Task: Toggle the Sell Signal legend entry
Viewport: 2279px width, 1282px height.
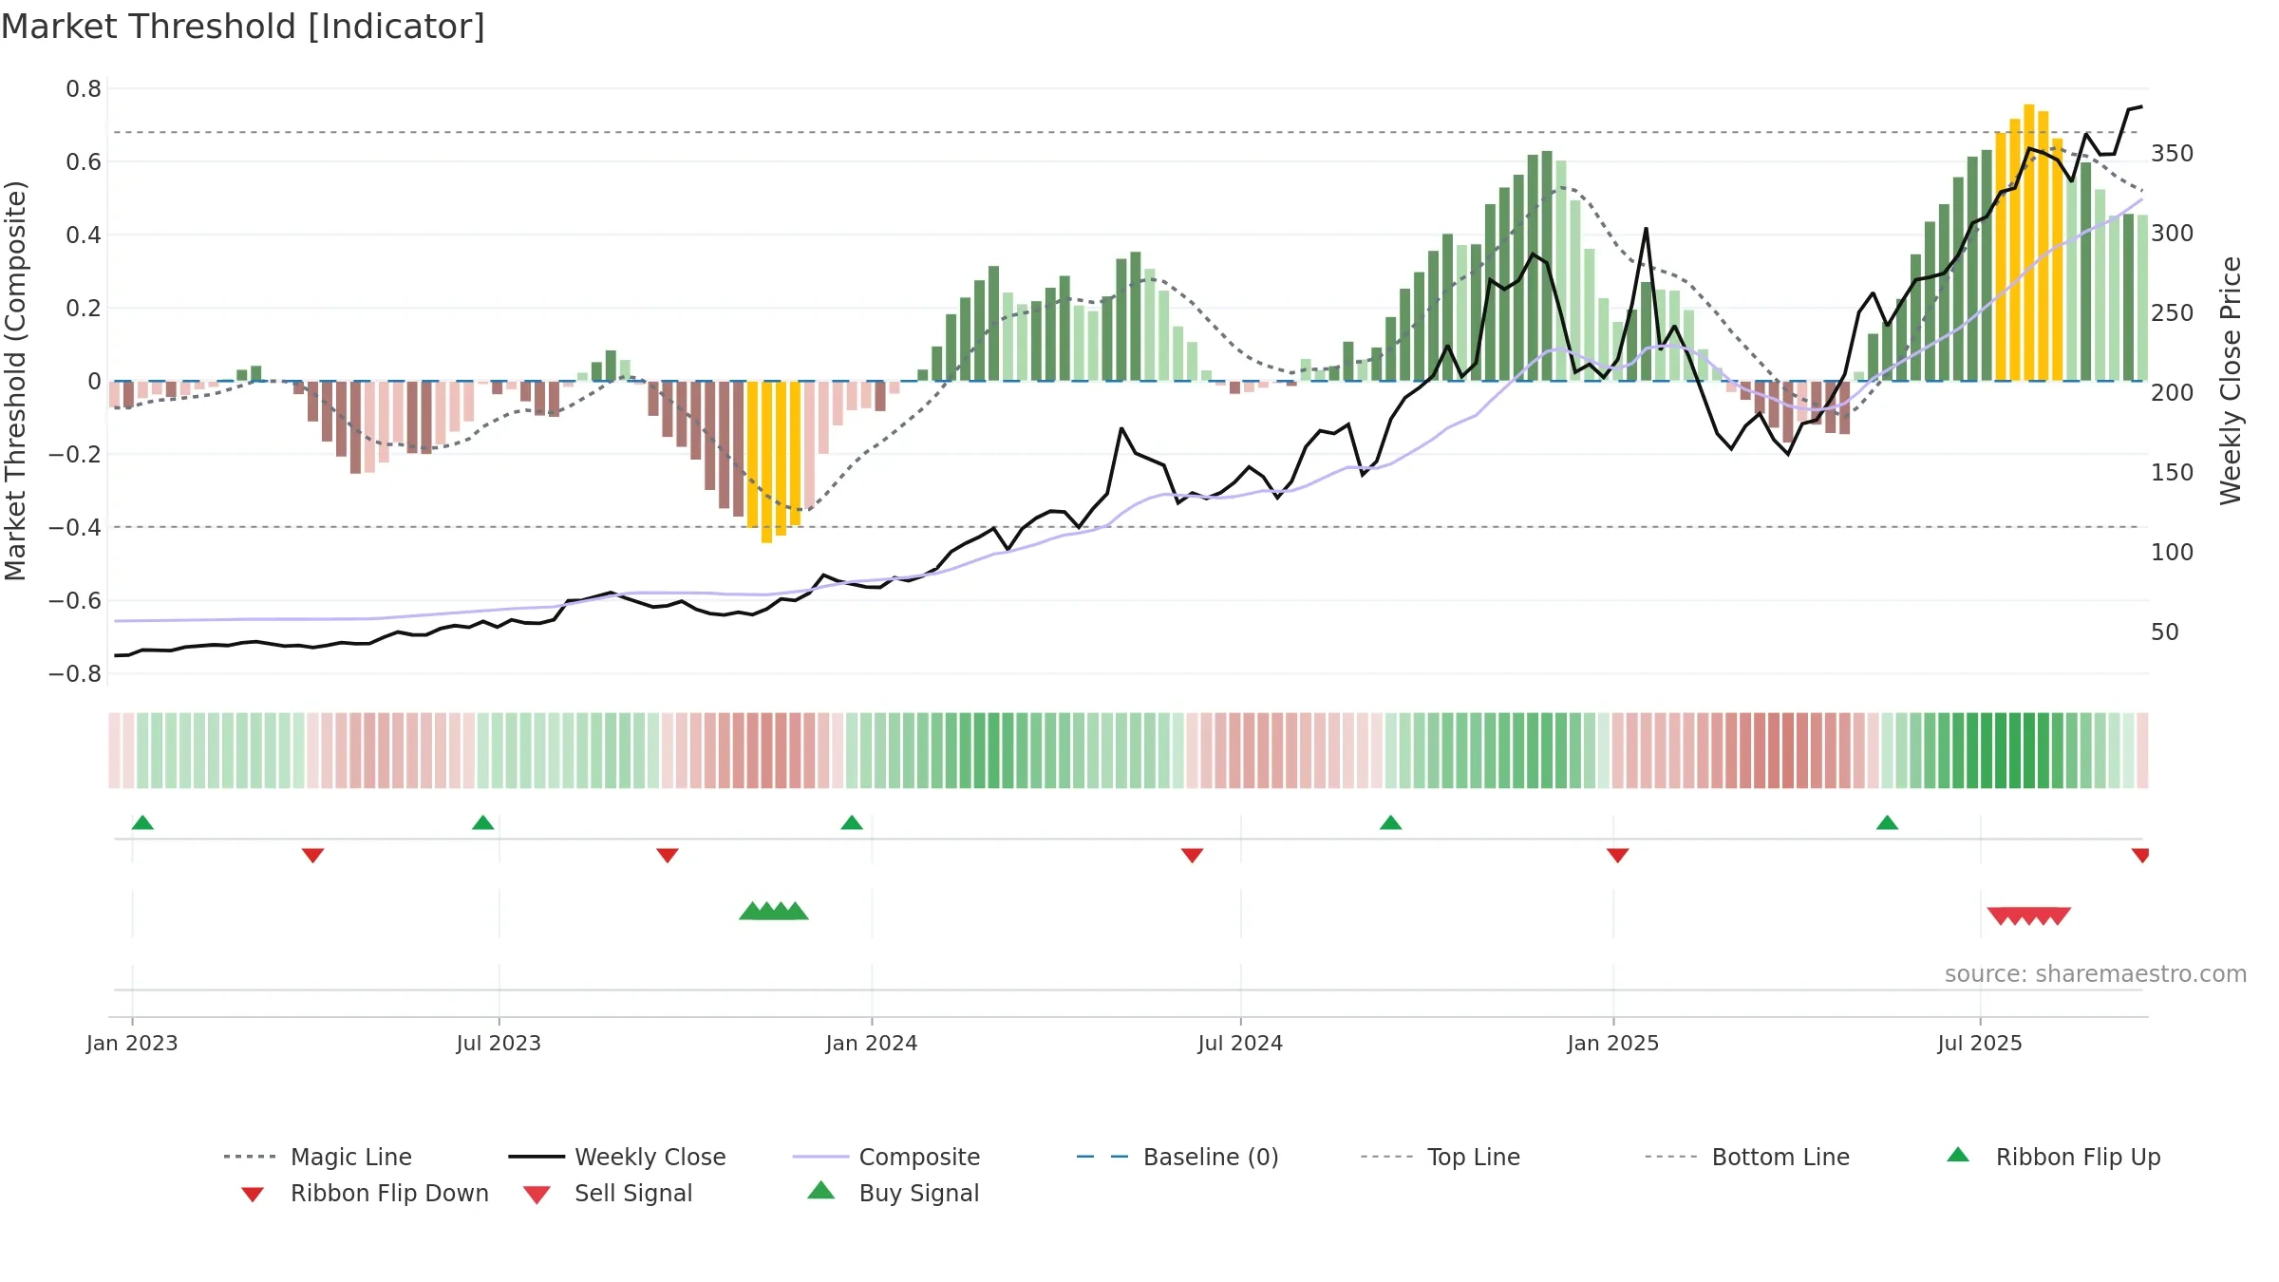Action: [608, 1193]
